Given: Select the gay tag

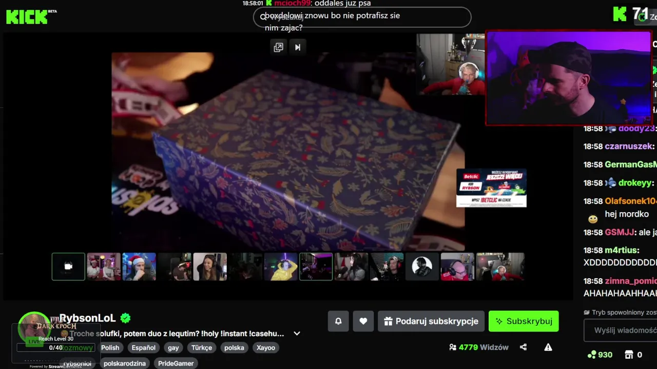Looking at the screenshot, I should 173,347.
